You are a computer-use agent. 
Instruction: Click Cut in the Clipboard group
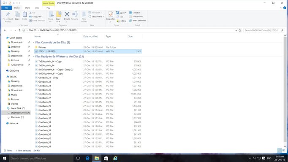coord(33,13)
